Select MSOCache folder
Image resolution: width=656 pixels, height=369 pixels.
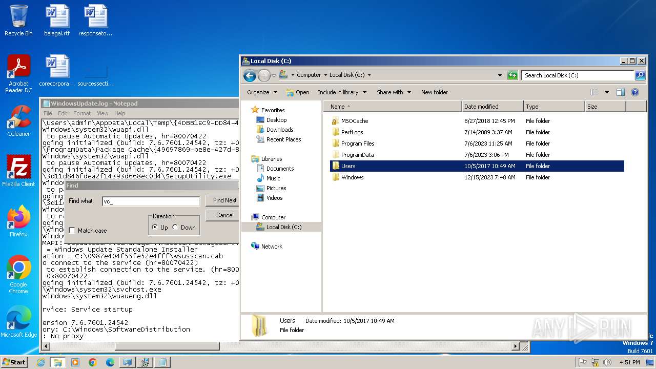click(x=355, y=121)
